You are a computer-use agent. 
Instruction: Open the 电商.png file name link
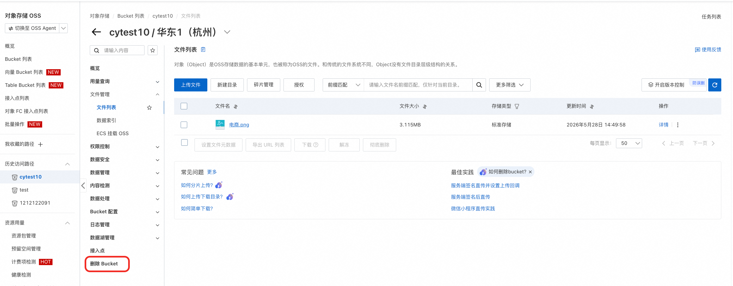239,125
